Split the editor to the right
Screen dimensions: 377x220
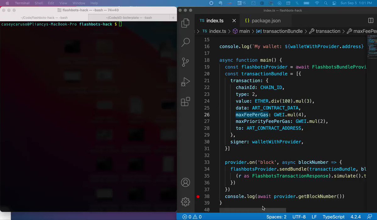tap(371, 20)
